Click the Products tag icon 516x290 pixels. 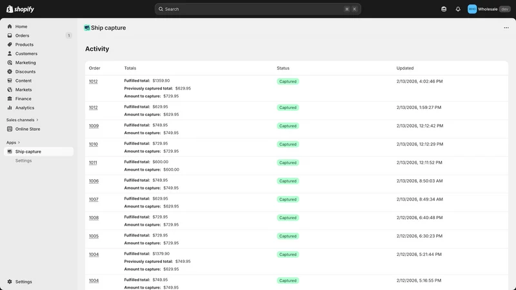(10, 44)
